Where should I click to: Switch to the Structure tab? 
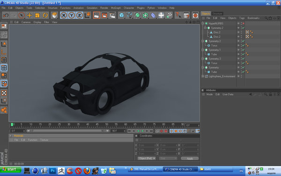[x=217, y=14]
